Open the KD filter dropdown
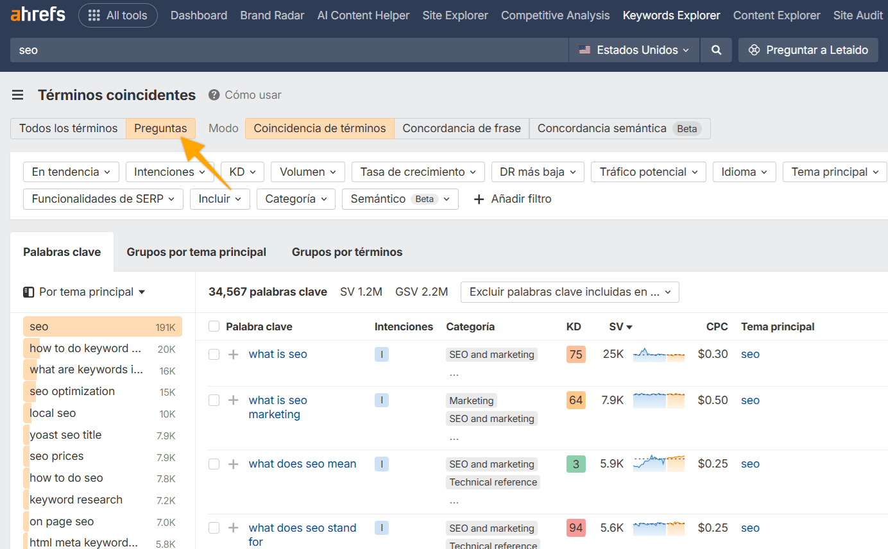The width and height of the screenshot is (888, 549). point(243,172)
